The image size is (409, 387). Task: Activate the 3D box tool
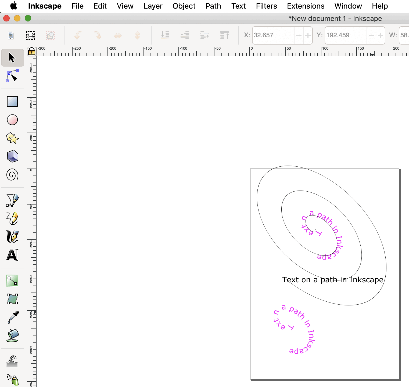[x=12, y=156]
